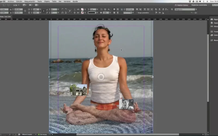Click the content grabber circle on the image
Screen dimensions: 218x136
(x=101, y=77)
